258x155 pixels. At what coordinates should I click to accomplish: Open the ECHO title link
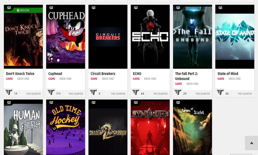(137, 74)
